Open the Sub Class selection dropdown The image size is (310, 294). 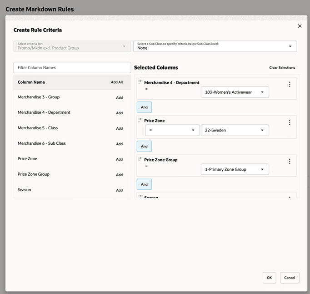pos(215,46)
